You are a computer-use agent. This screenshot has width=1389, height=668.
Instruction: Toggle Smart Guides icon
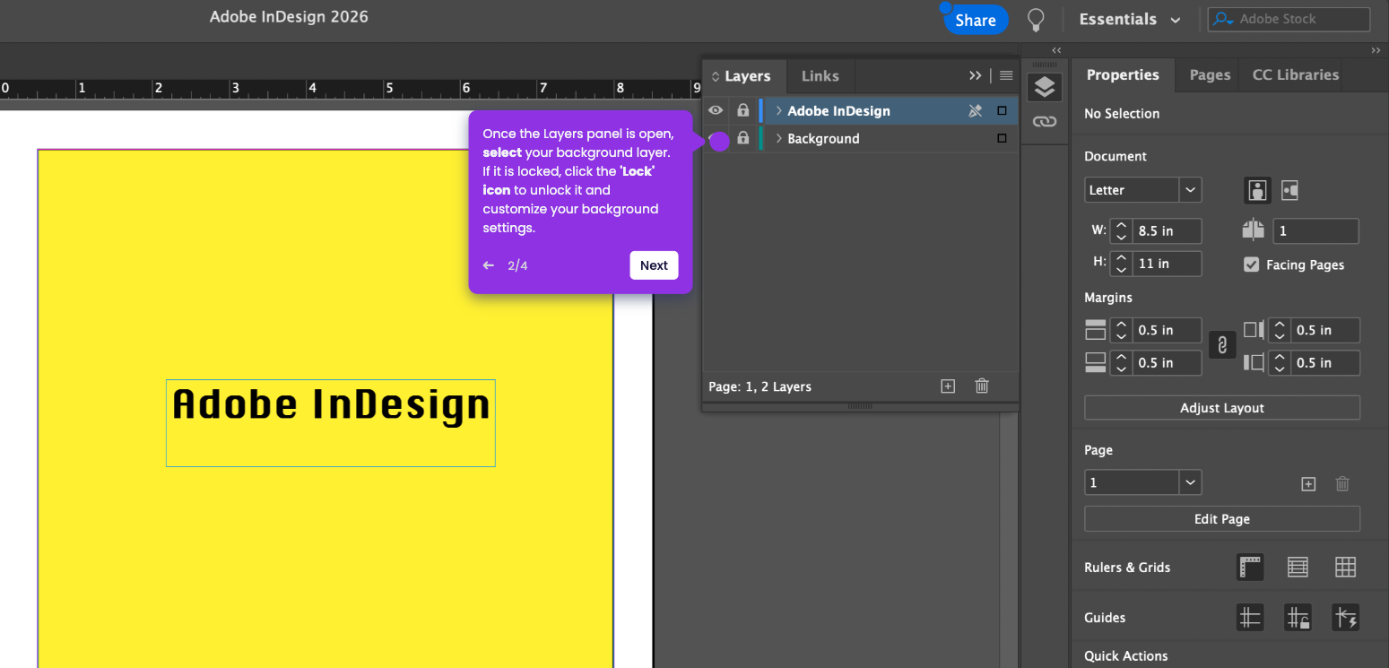click(x=1345, y=618)
